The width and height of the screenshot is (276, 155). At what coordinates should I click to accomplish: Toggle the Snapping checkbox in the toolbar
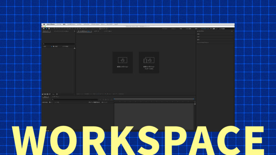pos(100,28)
